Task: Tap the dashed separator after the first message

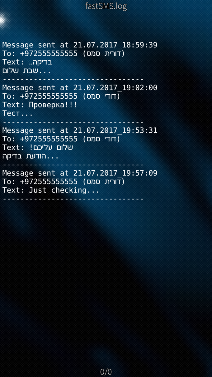Action: tap(73, 79)
